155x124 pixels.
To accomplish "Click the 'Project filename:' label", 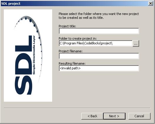I will [x=70, y=51].
